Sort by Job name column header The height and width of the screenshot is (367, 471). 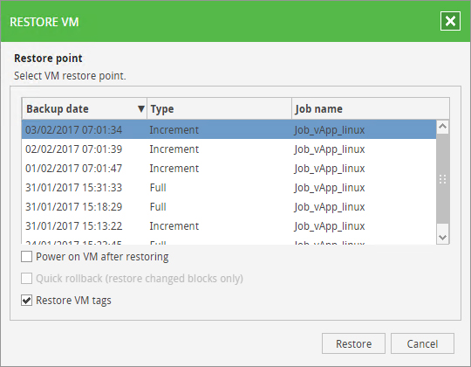point(371,108)
